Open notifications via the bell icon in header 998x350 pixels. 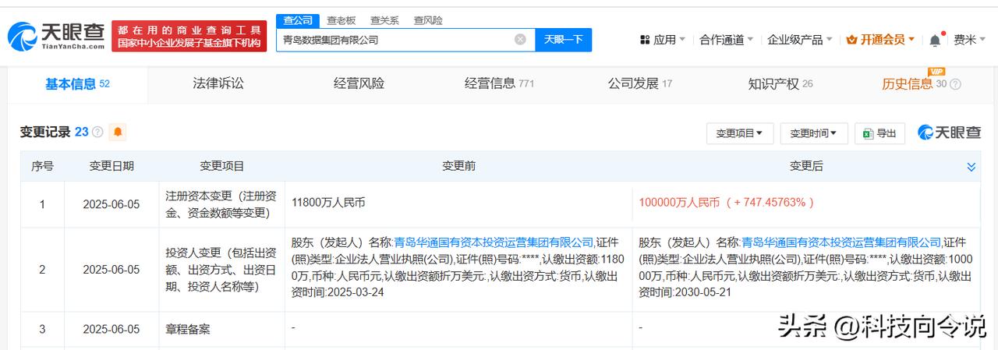[934, 40]
